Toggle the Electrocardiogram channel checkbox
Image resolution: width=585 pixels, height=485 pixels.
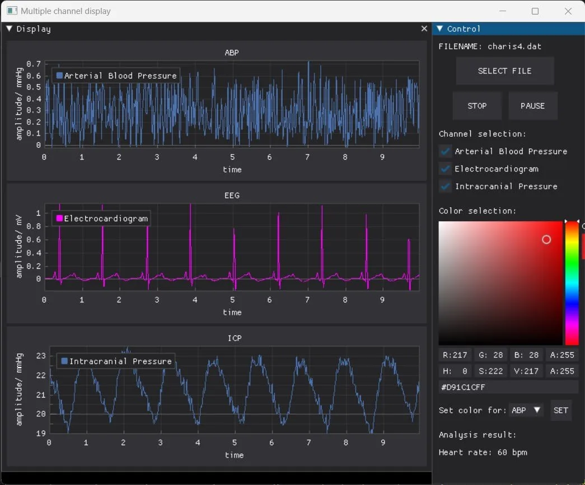(445, 169)
